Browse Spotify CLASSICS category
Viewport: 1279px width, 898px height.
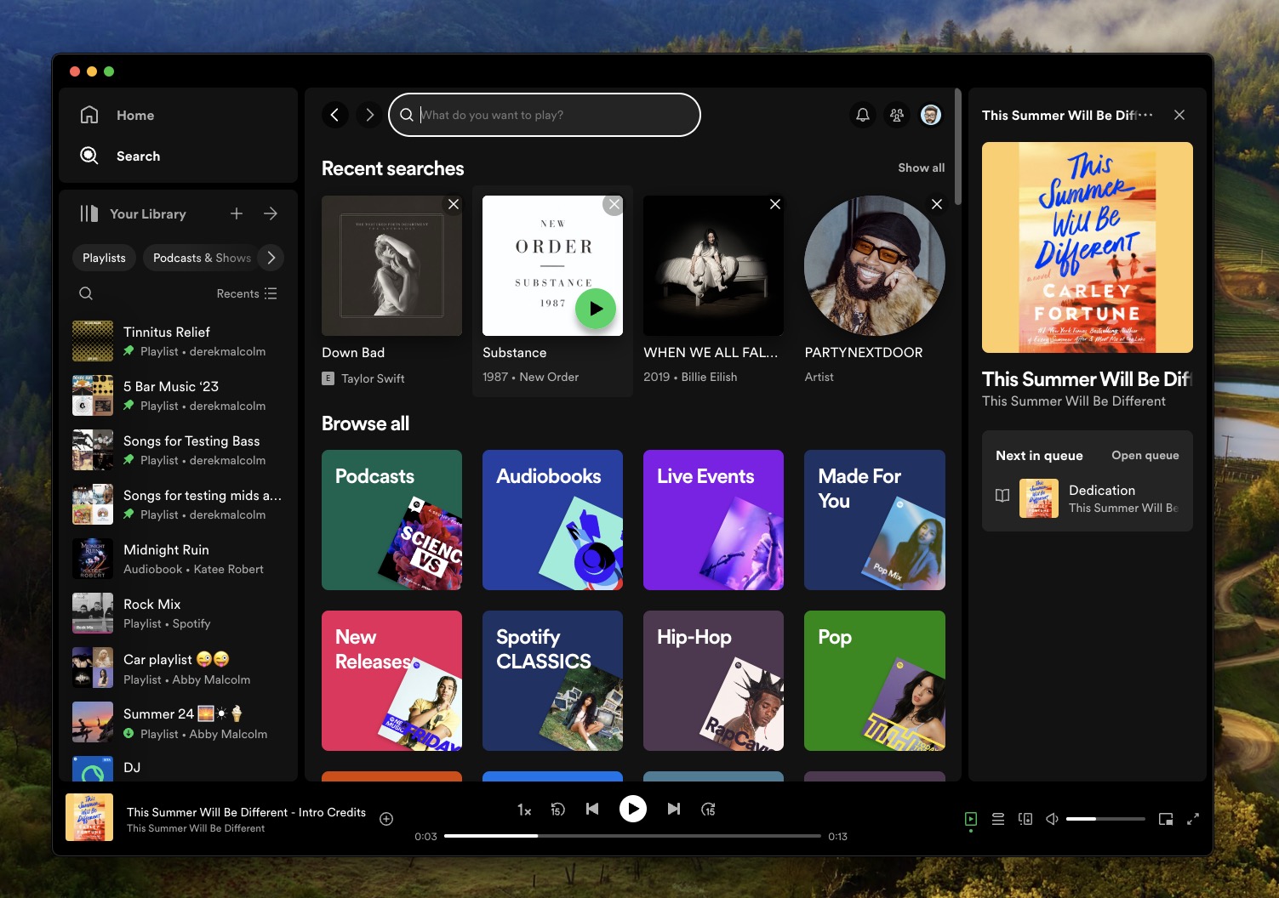(552, 680)
